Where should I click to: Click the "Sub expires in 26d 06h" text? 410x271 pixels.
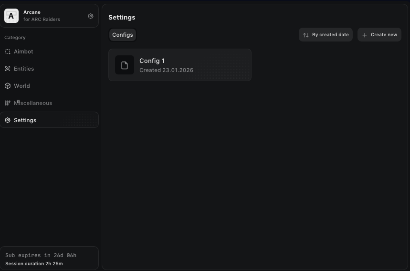[x=41, y=255]
